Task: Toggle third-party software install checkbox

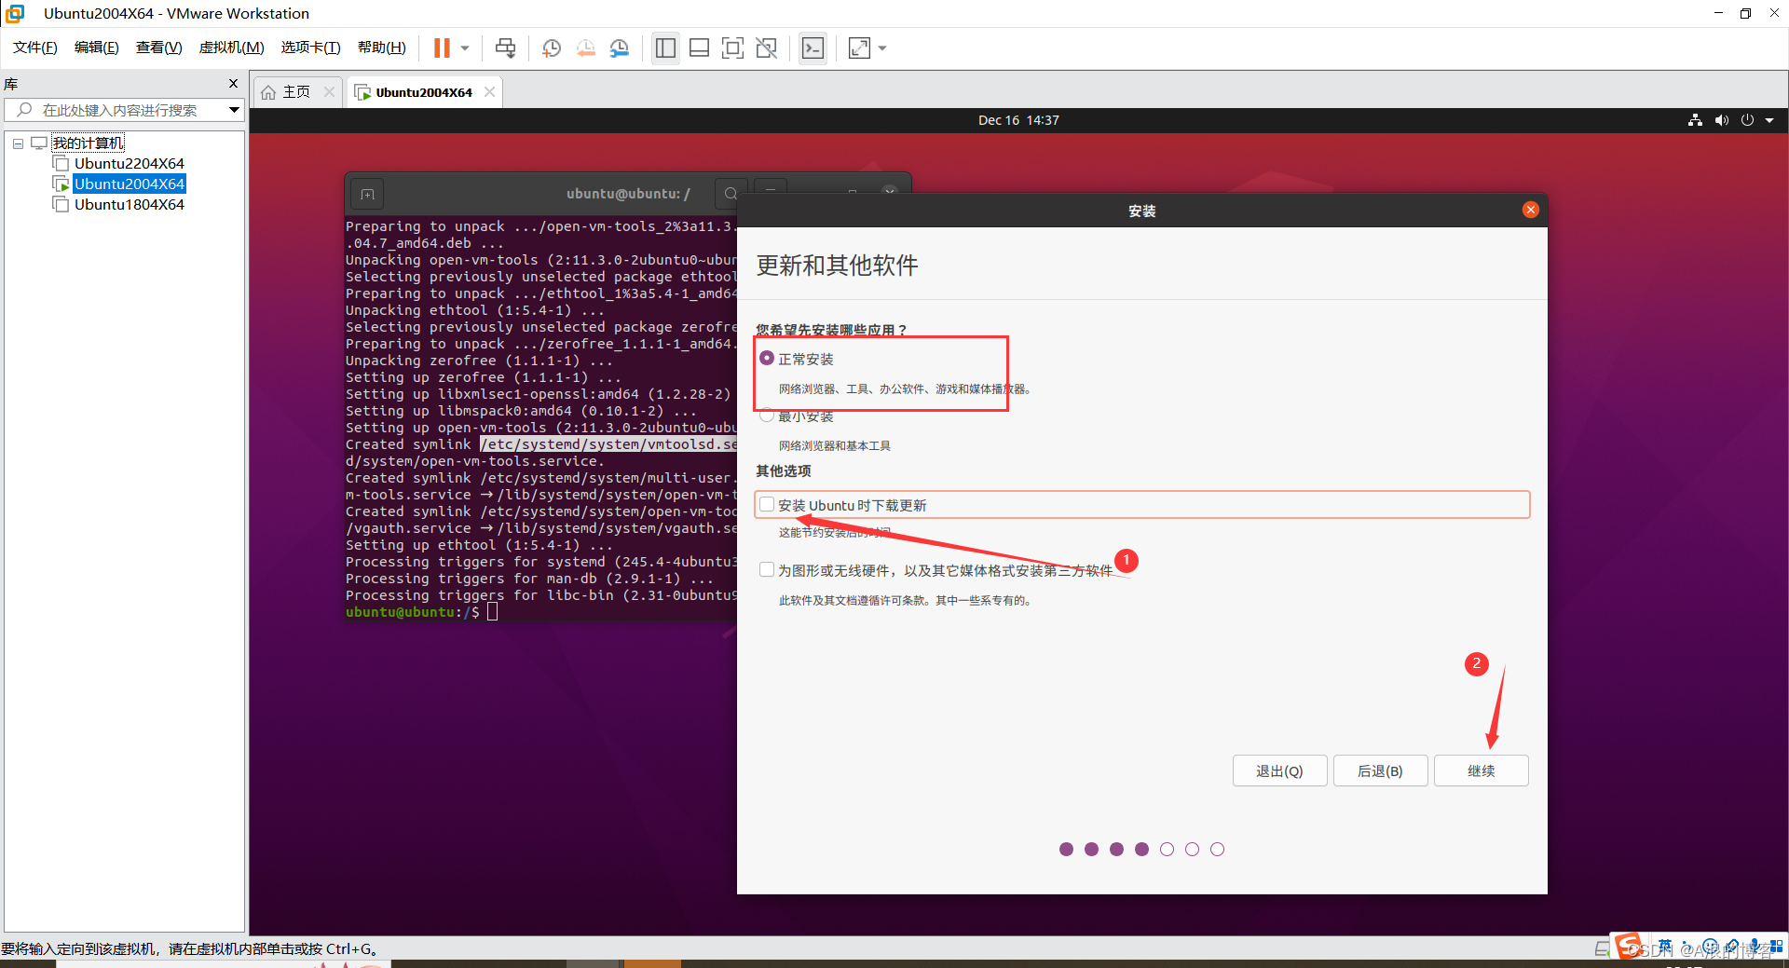Action: (x=767, y=569)
